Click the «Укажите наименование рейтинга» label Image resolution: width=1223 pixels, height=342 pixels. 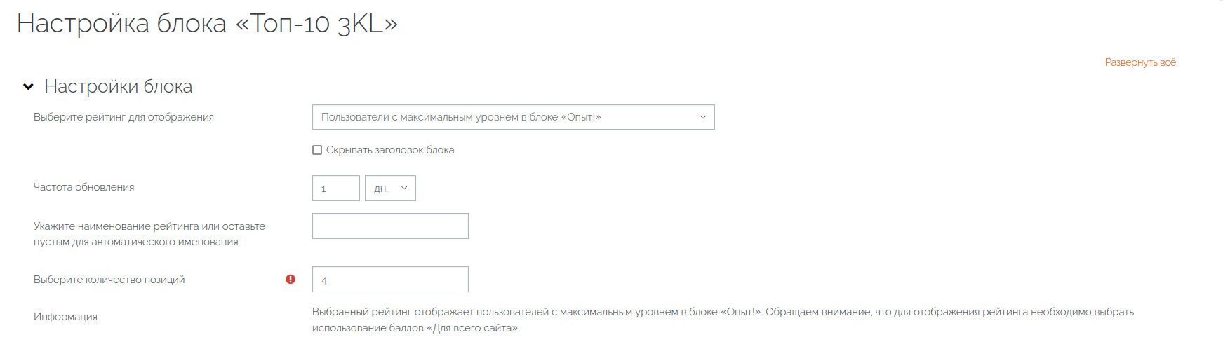[x=149, y=234]
